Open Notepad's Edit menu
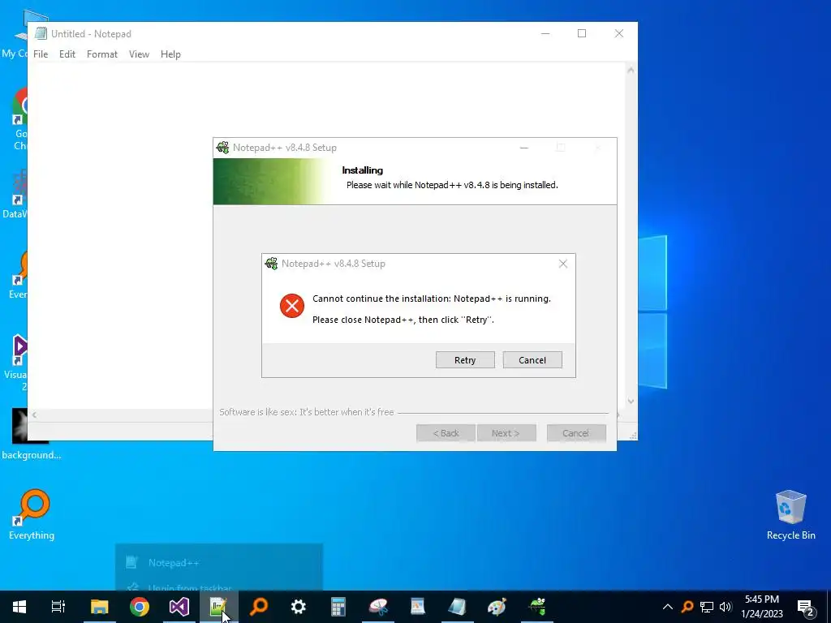The height and width of the screenshot is (623, 831). point(67,54)
